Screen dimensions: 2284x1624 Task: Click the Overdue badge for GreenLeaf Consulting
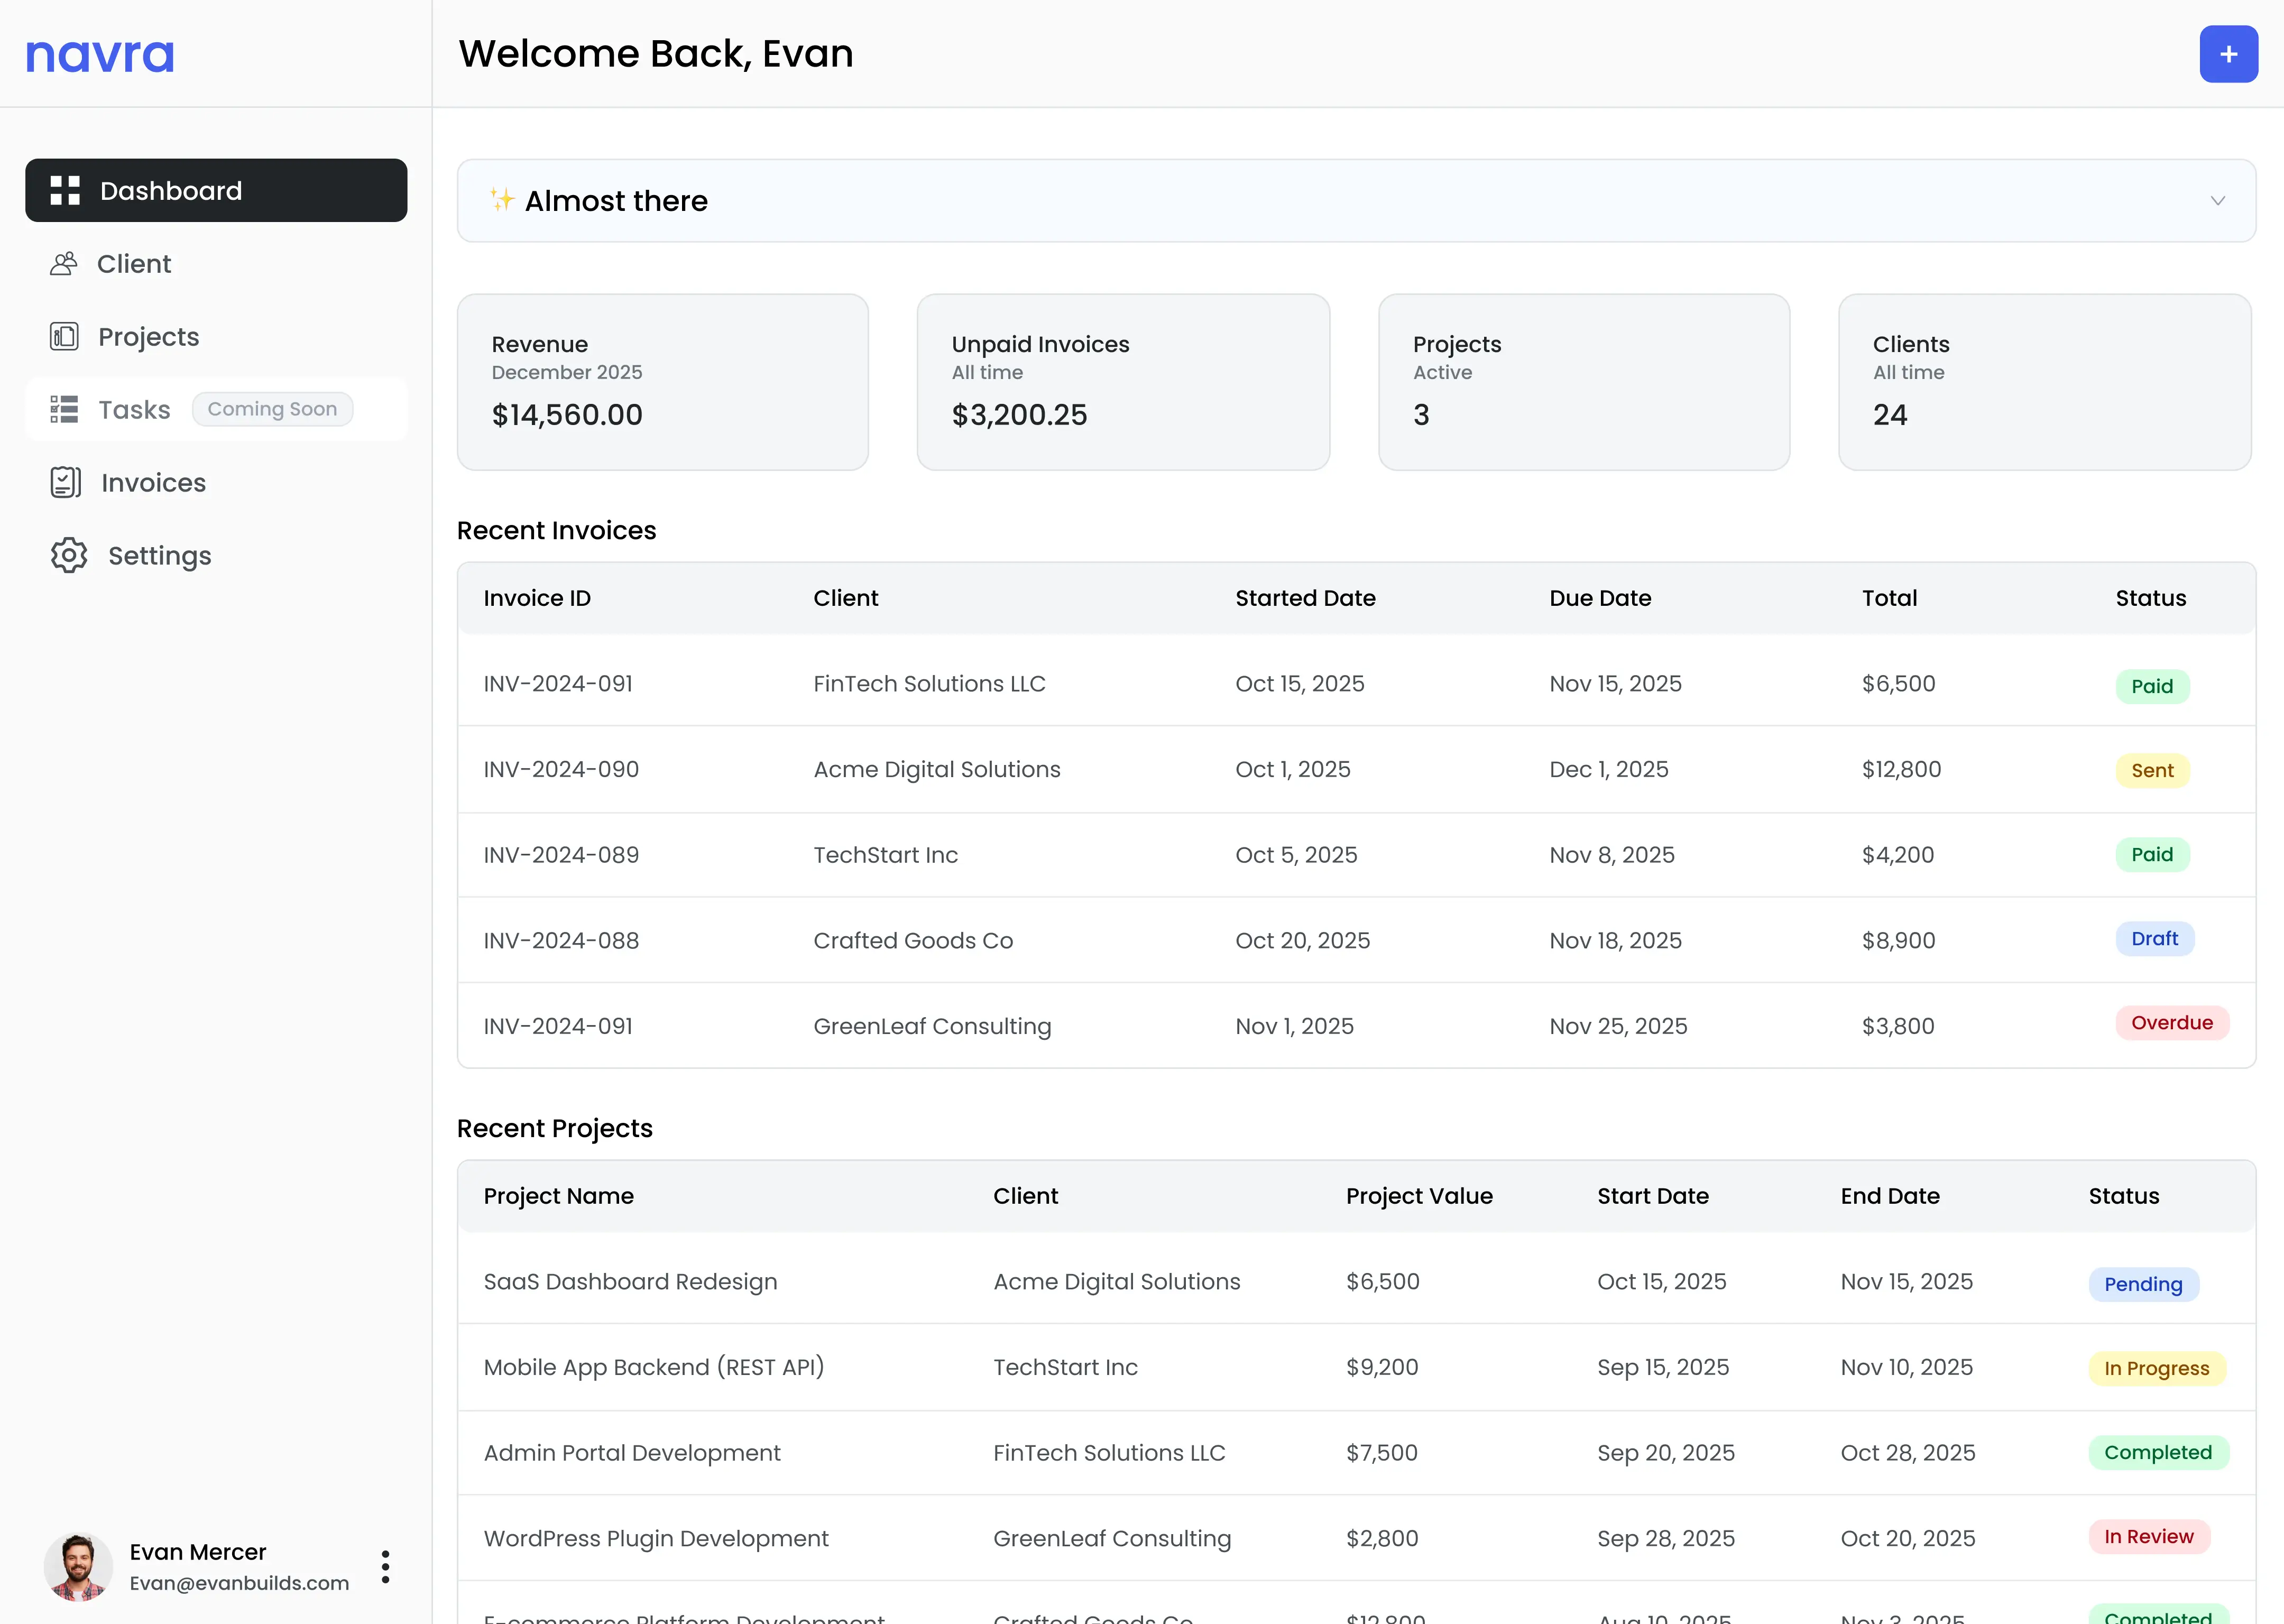point(2171,1022)
